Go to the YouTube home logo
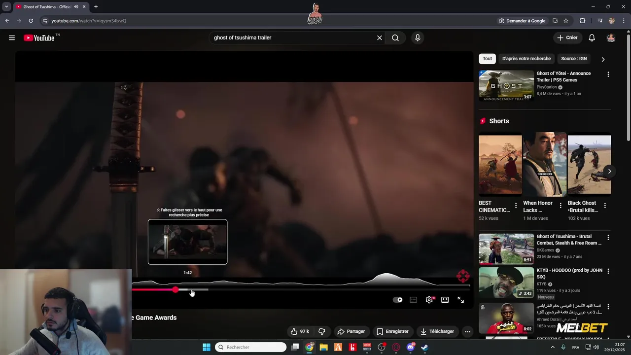Image resolution: width=631 pixels, height=355 pixels. tap(39, 38)
